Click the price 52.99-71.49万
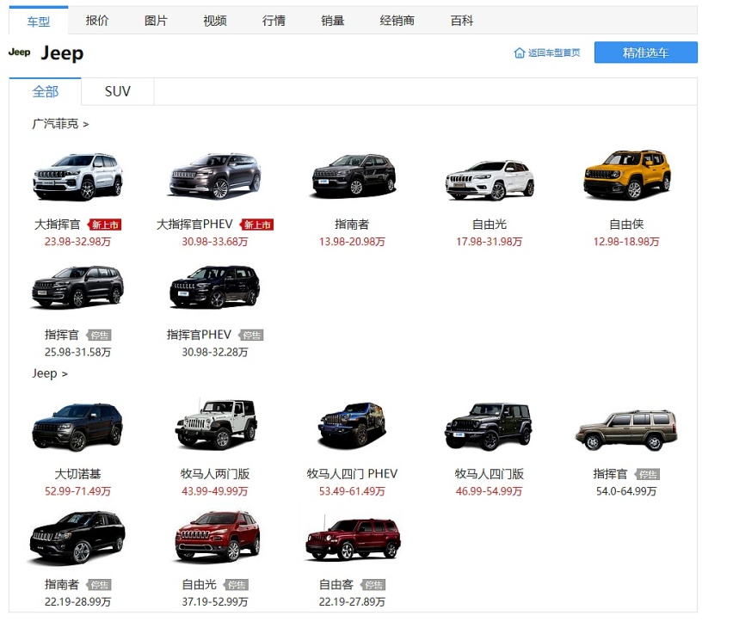 (x=77, y=491)
